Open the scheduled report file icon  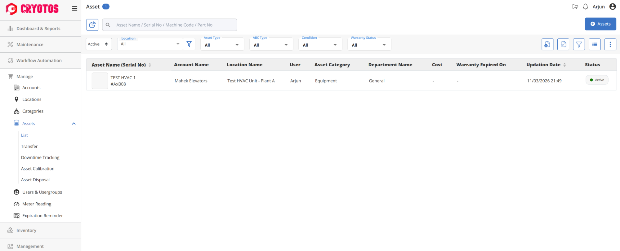click(x=563, y=44)
